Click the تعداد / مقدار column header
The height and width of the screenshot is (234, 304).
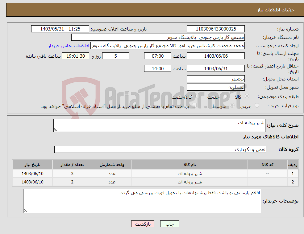coord(72,165)
